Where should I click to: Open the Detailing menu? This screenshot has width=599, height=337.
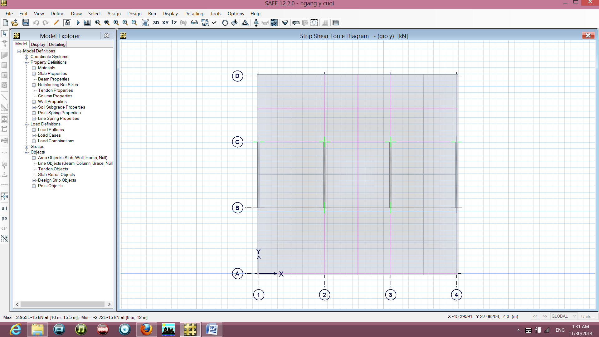pyautogui.click(x=194, y=14)
